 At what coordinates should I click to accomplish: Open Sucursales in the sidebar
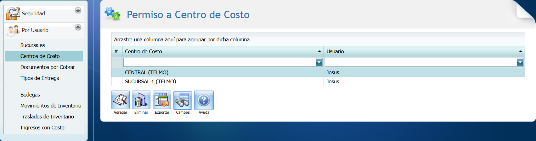(33, 45)
